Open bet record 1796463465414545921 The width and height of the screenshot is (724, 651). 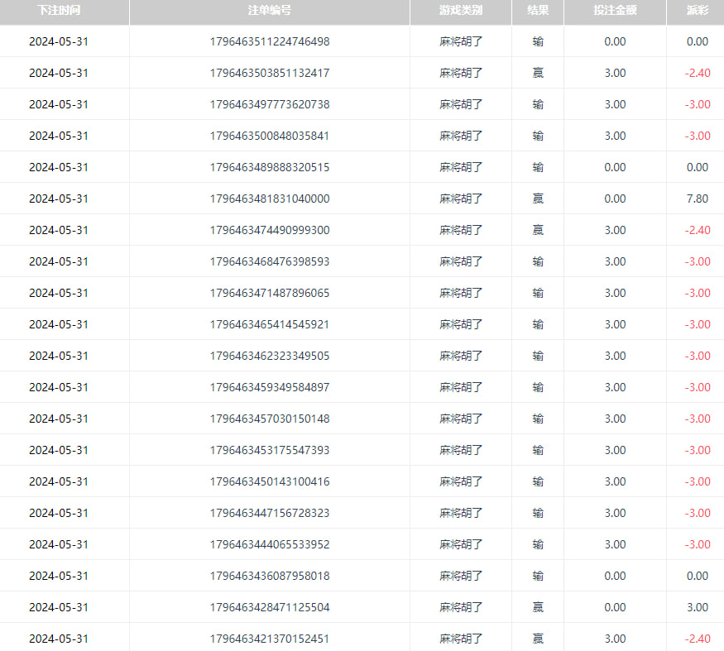coord(269,324)
